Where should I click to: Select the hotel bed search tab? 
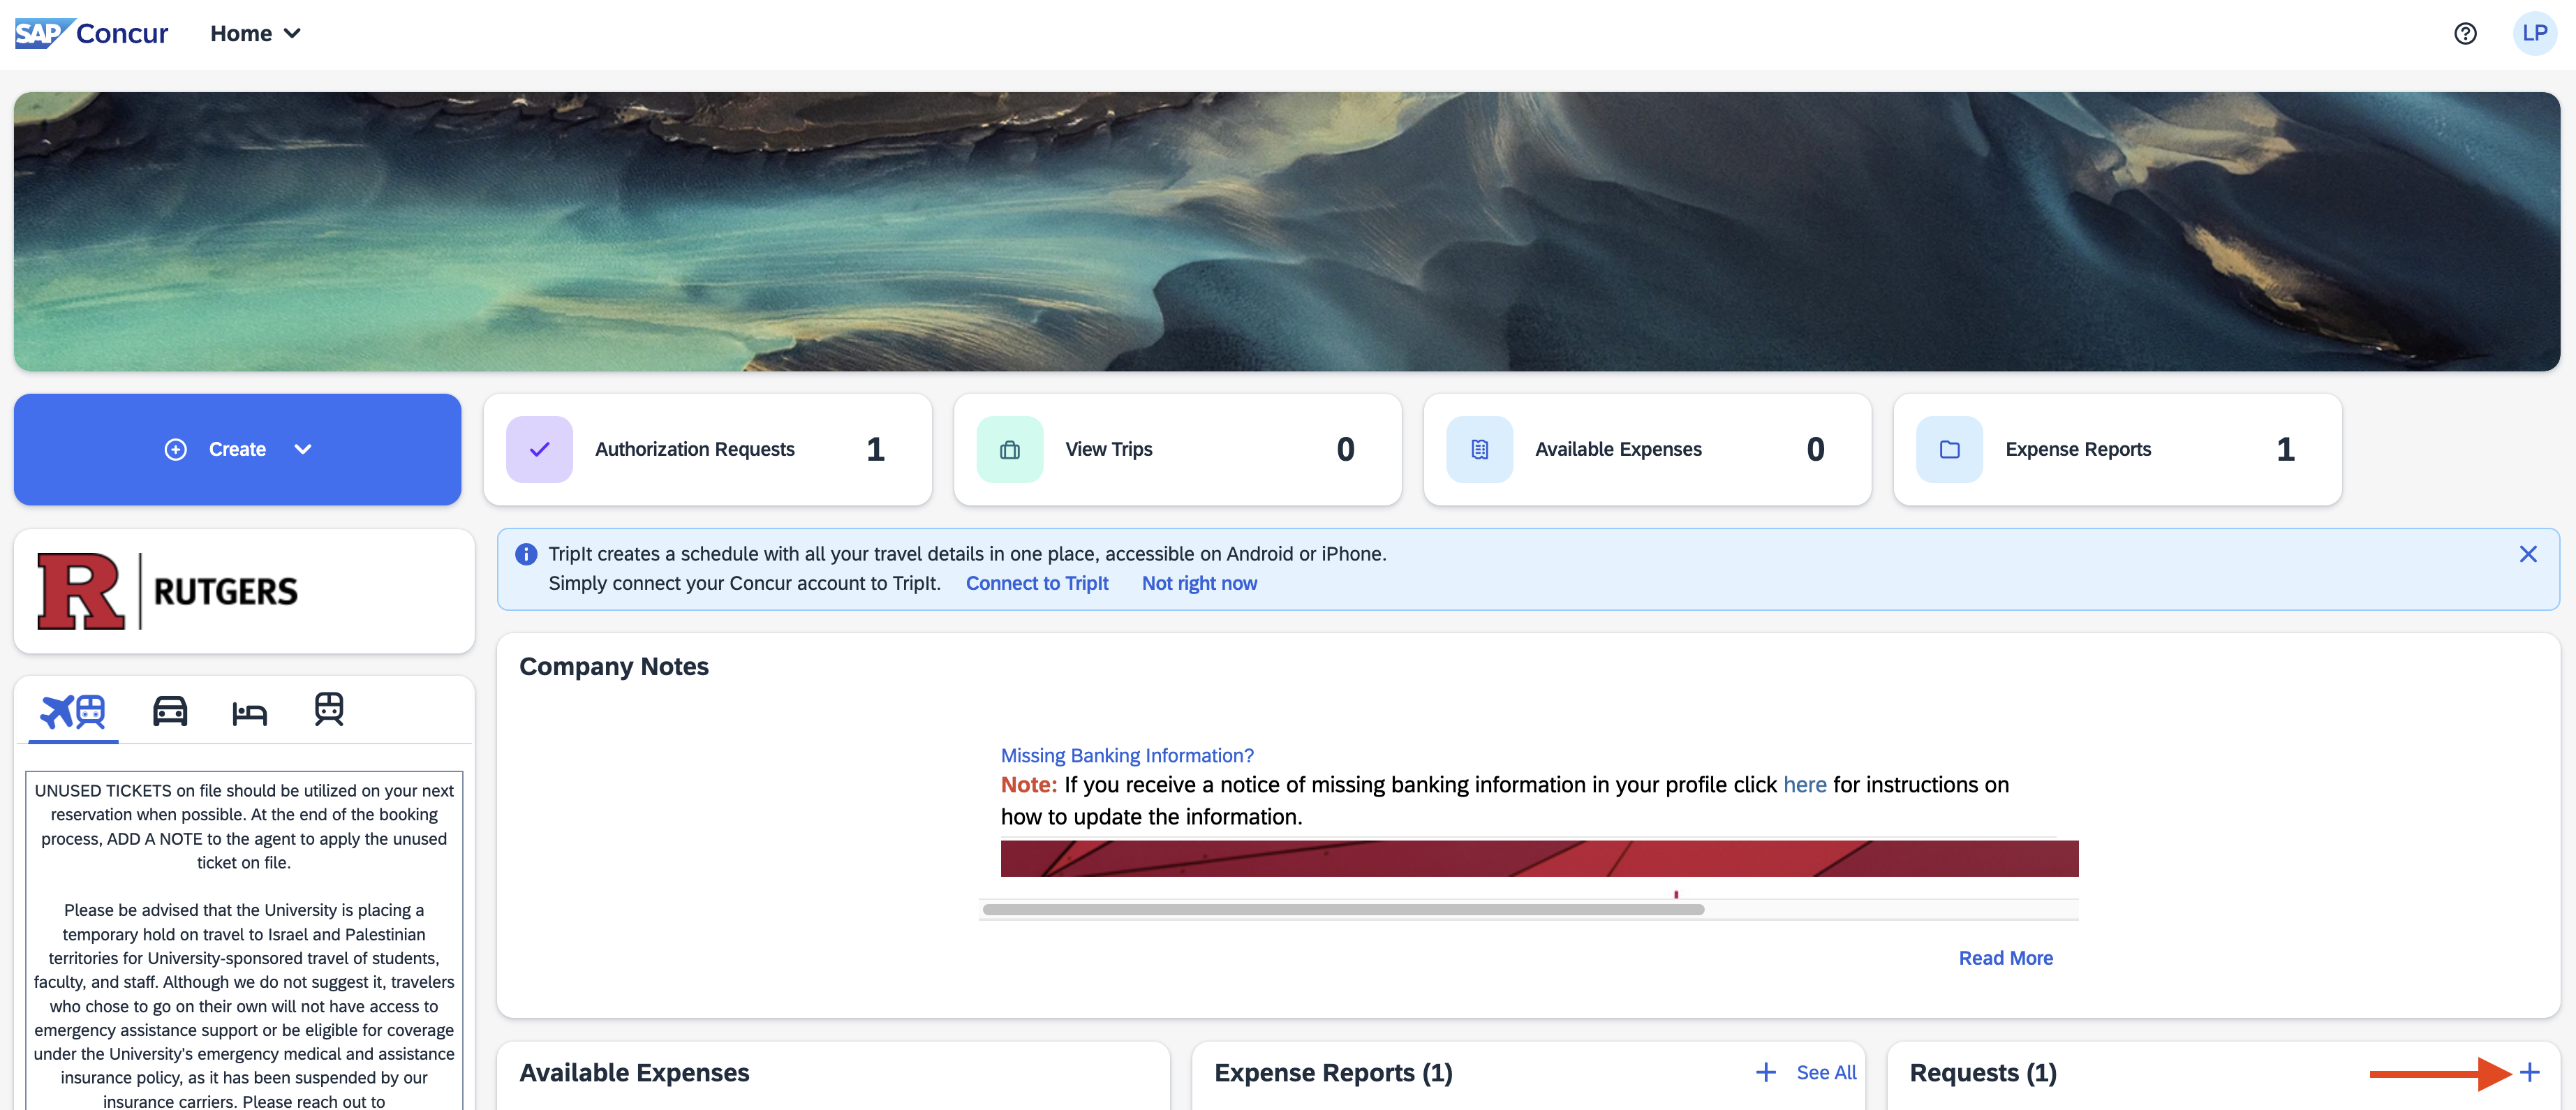point(249,713)
